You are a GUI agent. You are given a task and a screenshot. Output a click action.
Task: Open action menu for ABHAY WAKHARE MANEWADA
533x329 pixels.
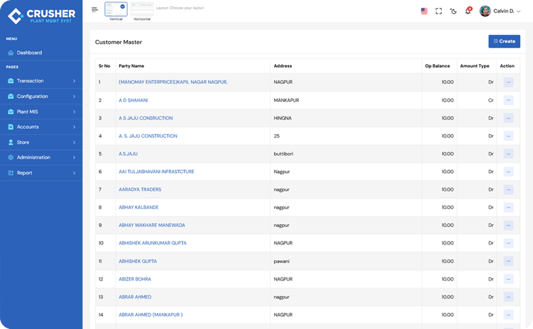coord(508,225)
